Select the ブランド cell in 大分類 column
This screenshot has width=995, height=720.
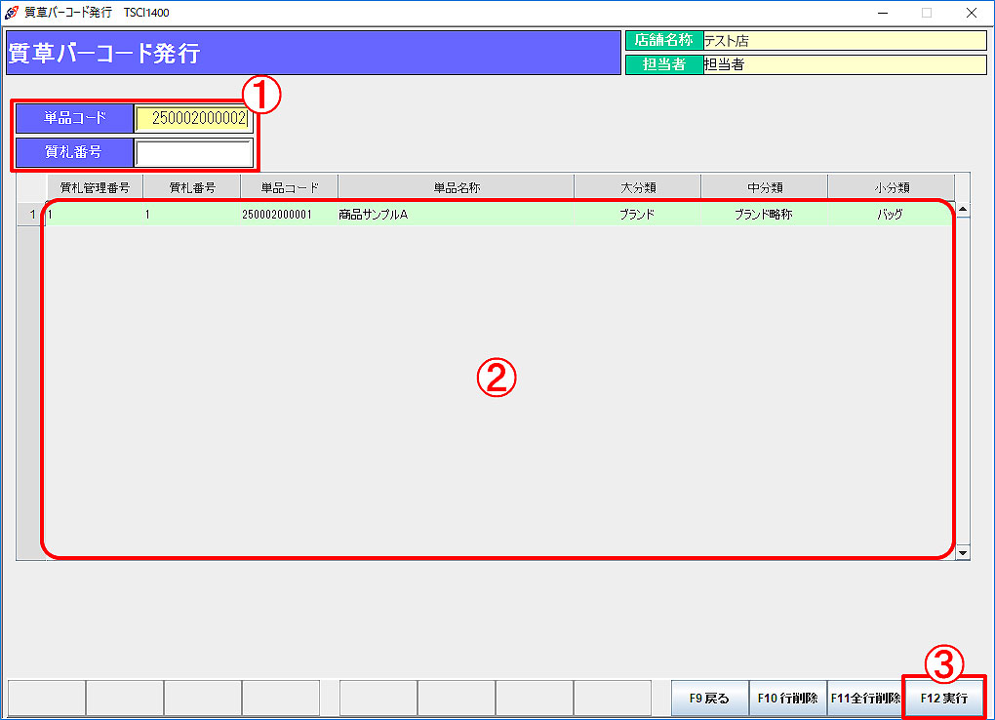638,215
